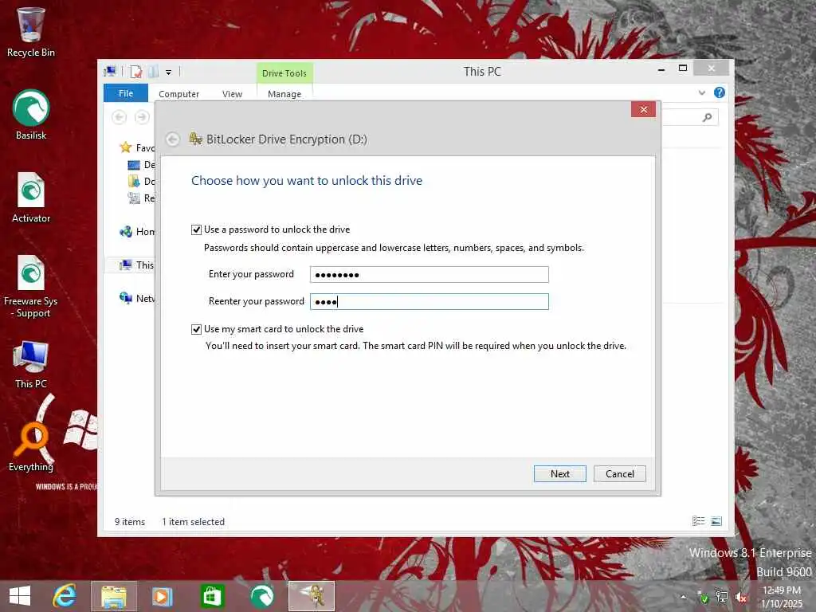Open the Computer ribbon tab
The width and height of the screenshot is (816, 612).
pos(178,94)
